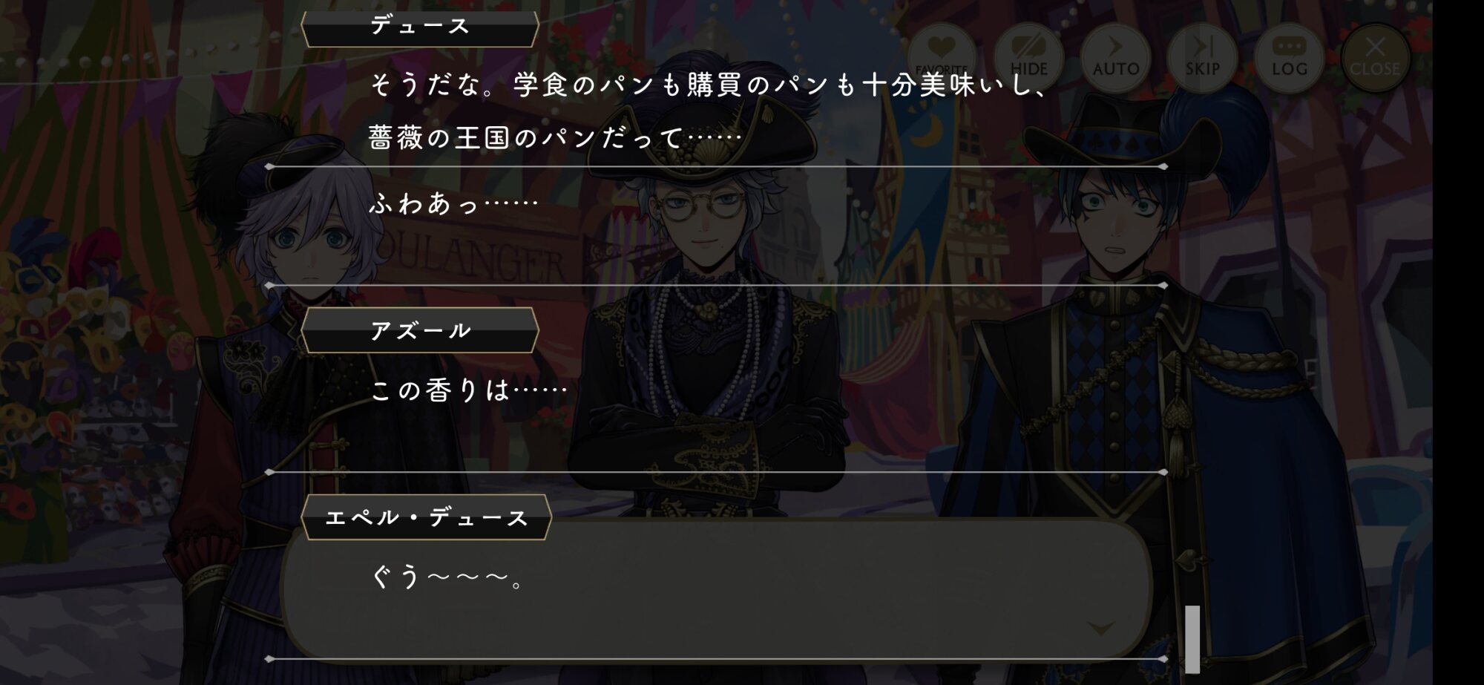
Task: Hide the dialogue with the HIDE button
Action: click(1028, 58)
